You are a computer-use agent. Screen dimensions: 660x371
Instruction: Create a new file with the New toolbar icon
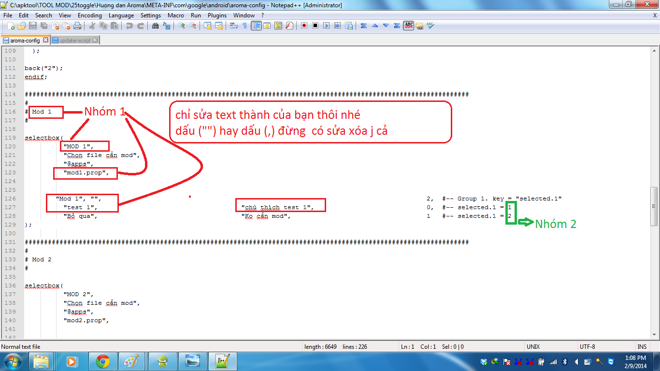pyautogui.click(x=11, y=26)
